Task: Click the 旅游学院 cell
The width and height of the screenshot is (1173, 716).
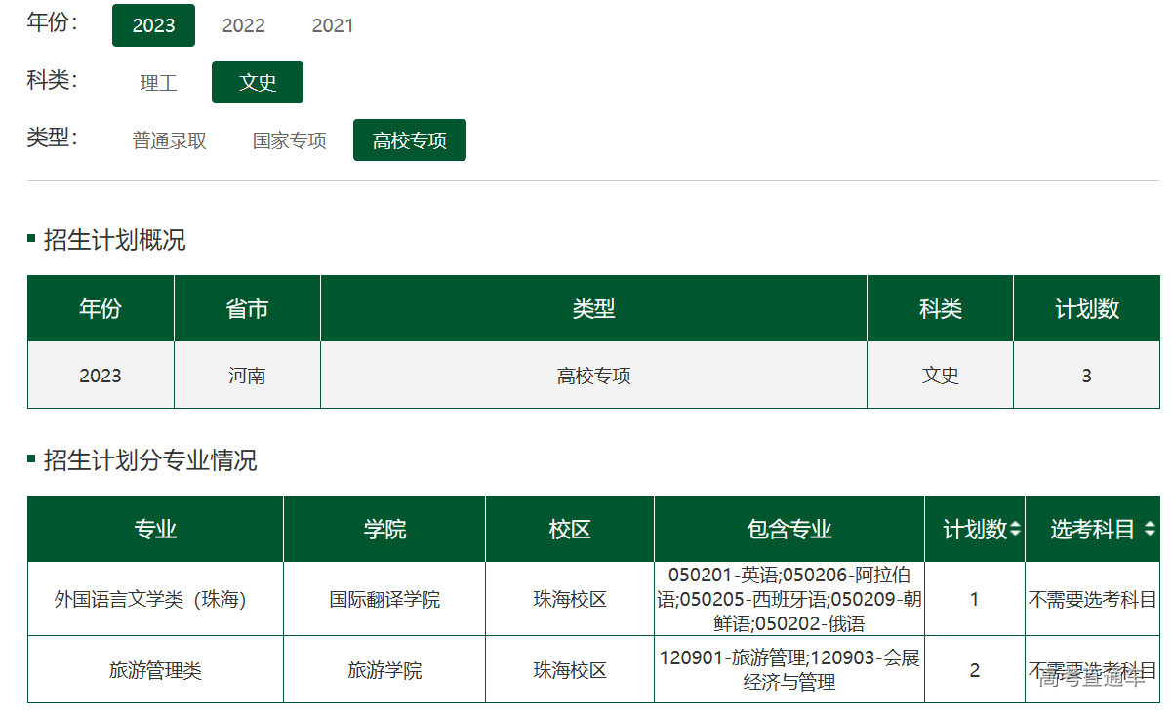Action: pos(384,670)
